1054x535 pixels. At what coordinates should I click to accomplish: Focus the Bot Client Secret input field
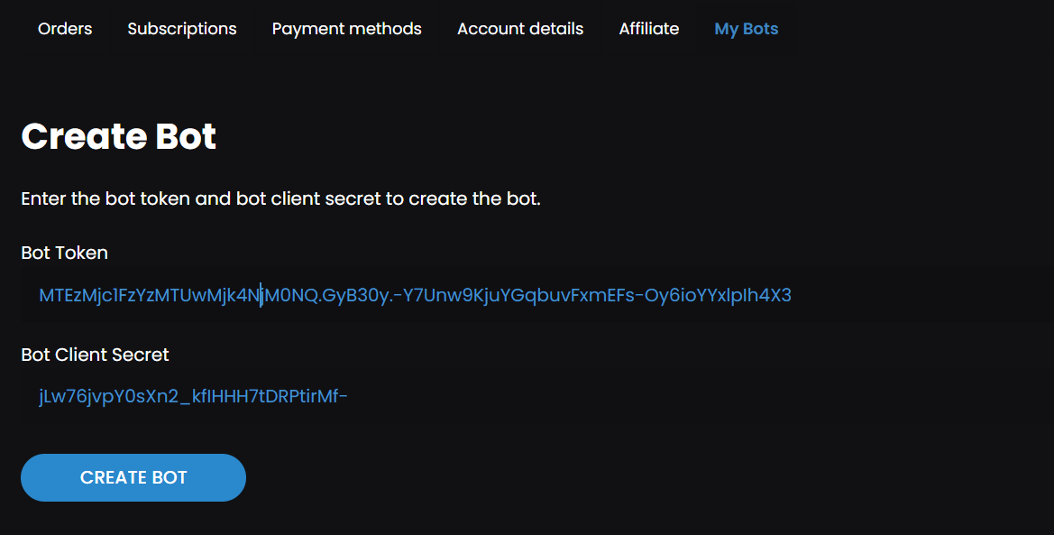631,396
